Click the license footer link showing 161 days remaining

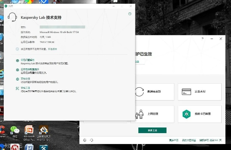[x=210, y=140]
